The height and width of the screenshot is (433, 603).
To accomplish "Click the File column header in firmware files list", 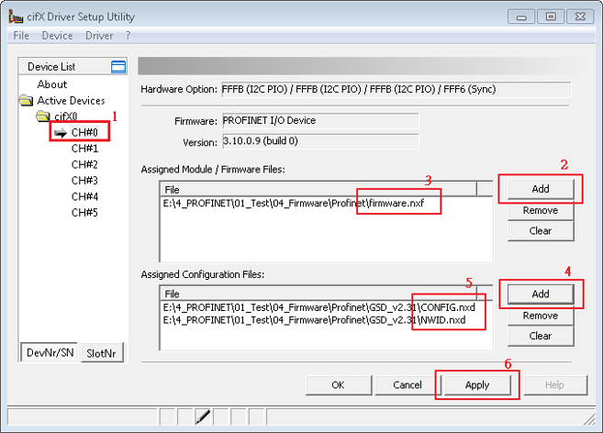I will coord(318,190).
